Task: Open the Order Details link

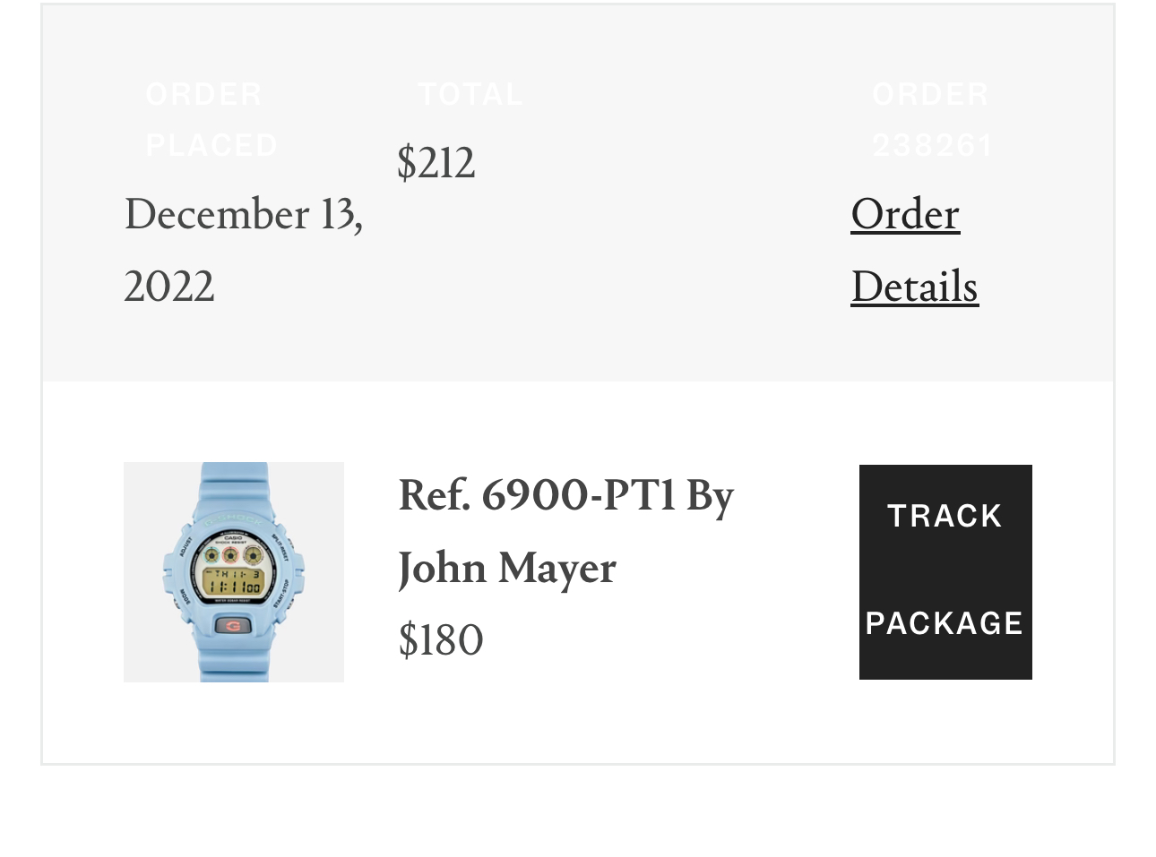Action: (913, 250)
